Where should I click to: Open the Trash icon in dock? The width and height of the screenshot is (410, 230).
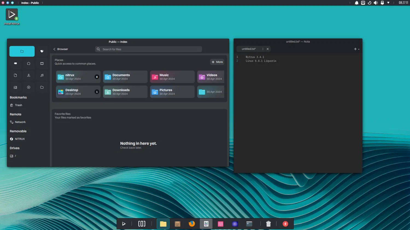coord(268,224)
